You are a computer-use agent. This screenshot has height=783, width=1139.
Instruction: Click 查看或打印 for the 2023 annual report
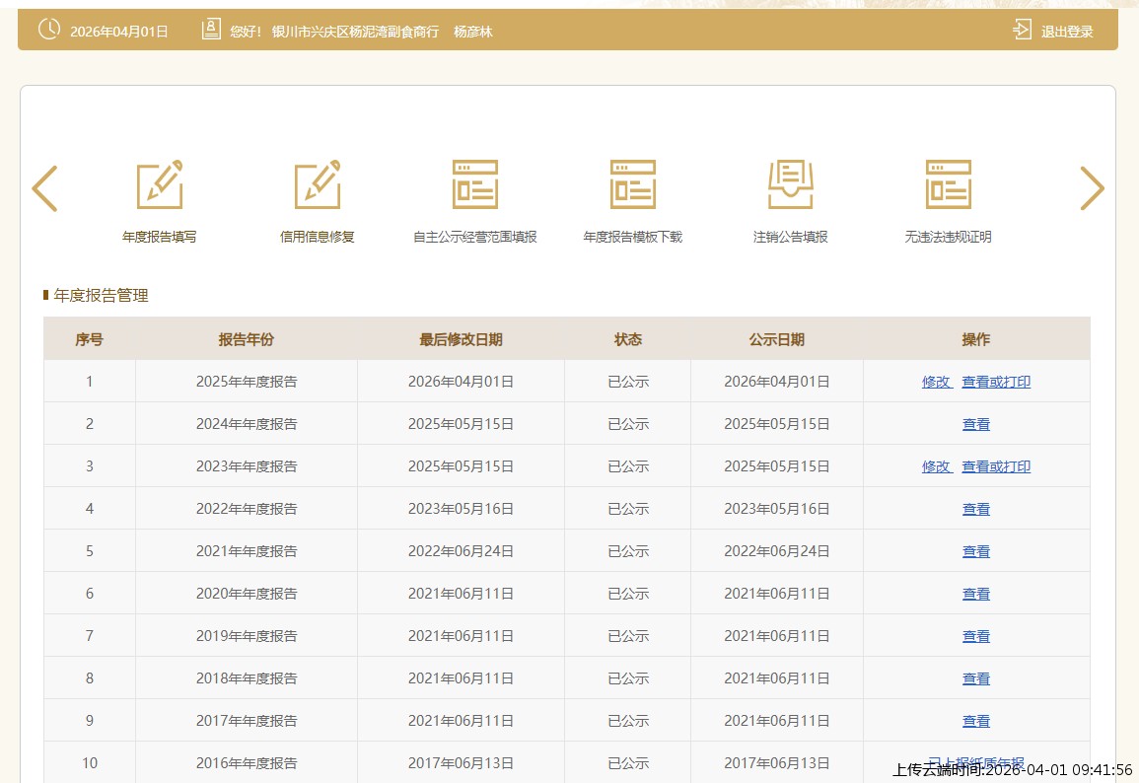pos(996,466)
